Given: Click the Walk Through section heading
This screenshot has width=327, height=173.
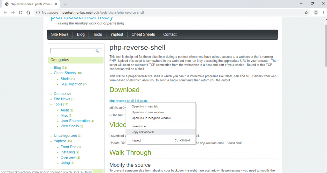Looking at the screenshot, I should coord(130,152).
